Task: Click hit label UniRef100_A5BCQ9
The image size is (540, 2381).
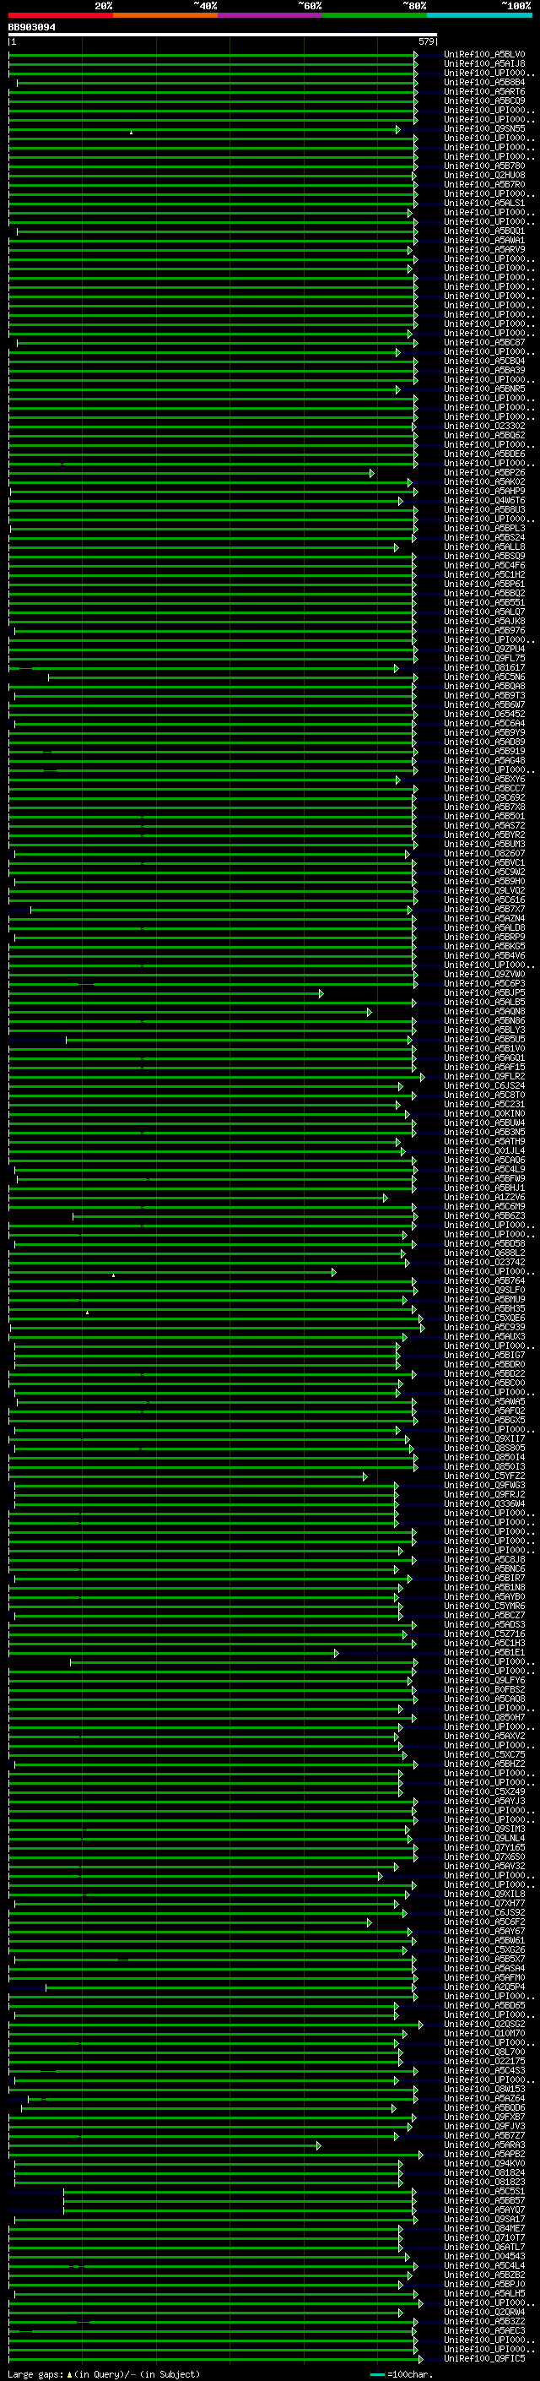Action: (484, 101)
